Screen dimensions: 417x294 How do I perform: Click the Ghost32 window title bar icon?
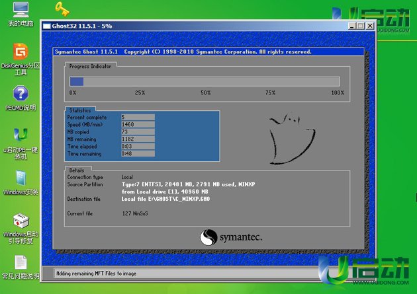(47, 26)
